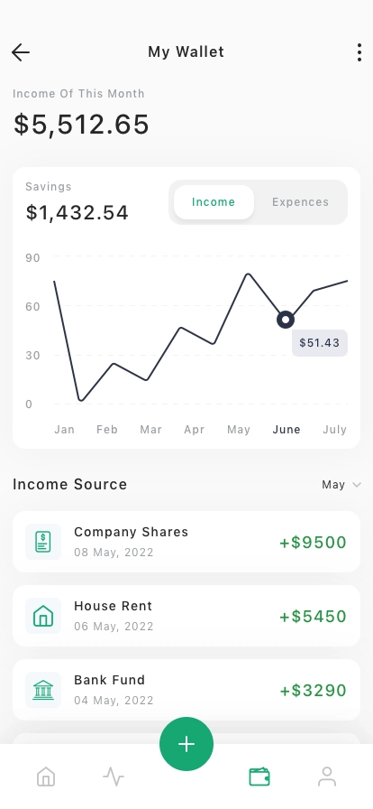Open the three-dot options menu
The height and width of the screenshot is (809, 373).
coord(359,52)
